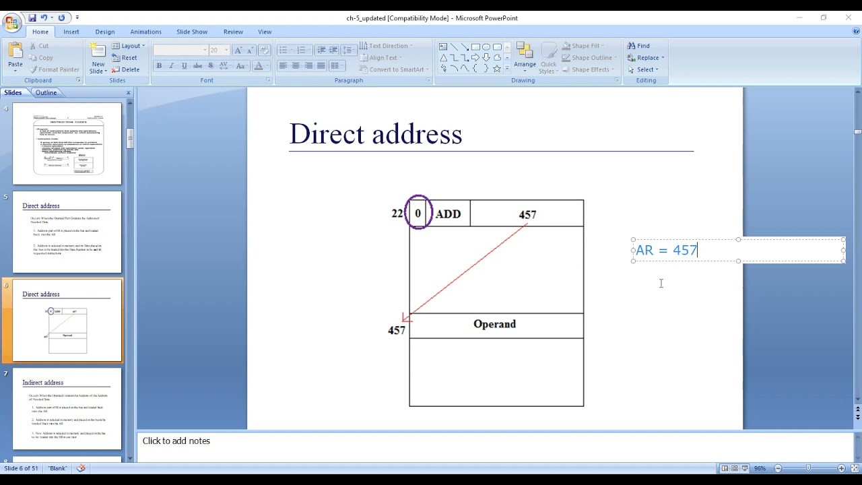Select slide 7 Indirect address thumbnail
Screen dimensions: 862x485
pos(67,408)
